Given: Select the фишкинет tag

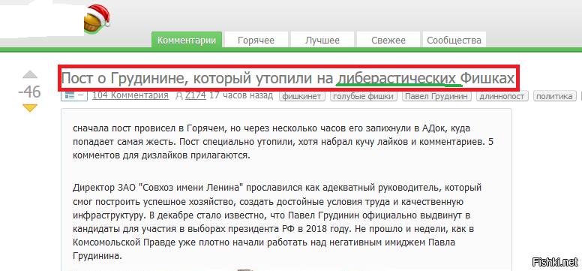Looking at the screenshot, I should point(301,96).
